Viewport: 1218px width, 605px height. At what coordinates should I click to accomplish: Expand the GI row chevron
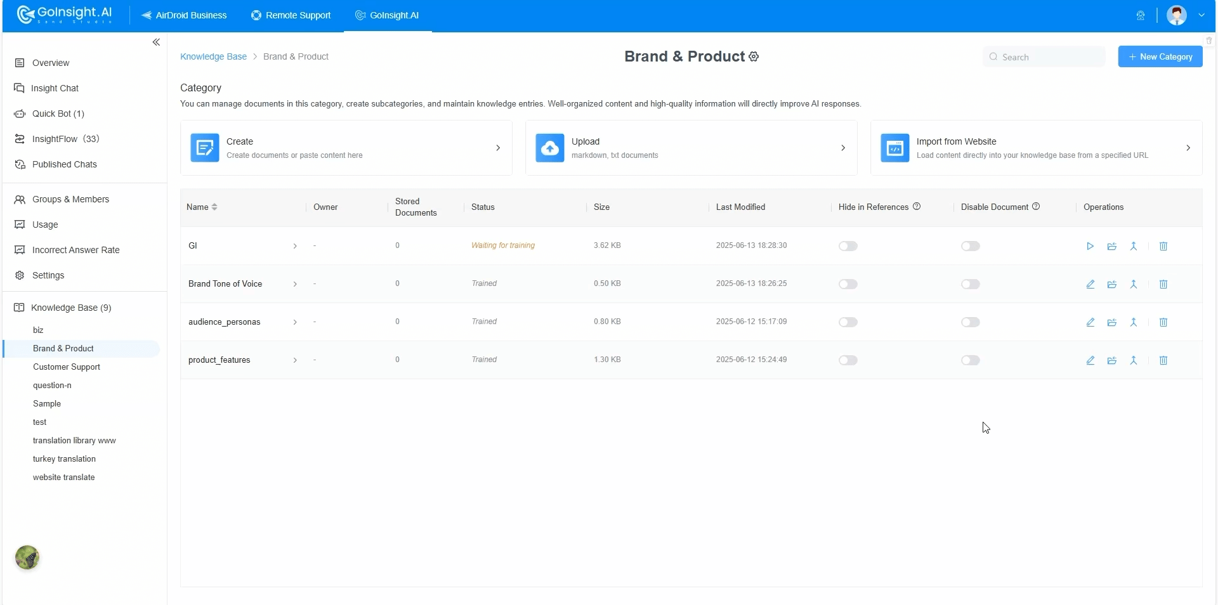(x=295, y=246)
